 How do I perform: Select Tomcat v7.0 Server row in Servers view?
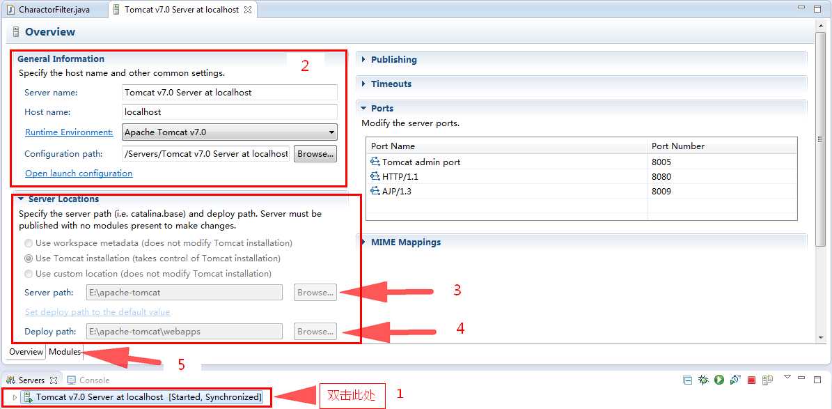pos(141,397)
